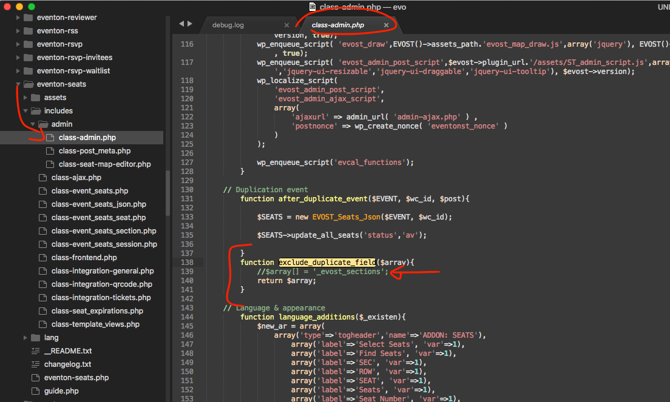
Task: Close the debug.log tab
Action: (x=286, y=25)
